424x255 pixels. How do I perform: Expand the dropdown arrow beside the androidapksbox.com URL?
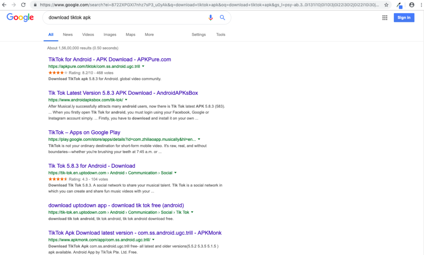(126, 100)
